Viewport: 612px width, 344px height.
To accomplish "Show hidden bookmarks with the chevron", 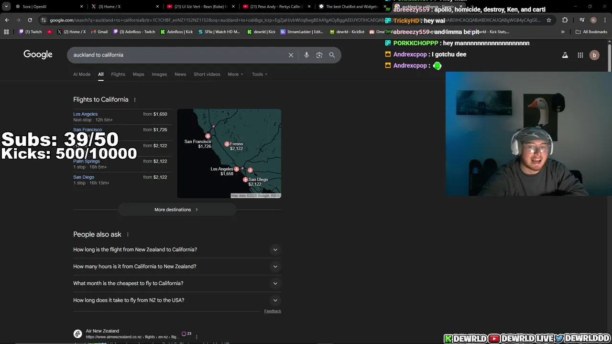I will (563, 32).
